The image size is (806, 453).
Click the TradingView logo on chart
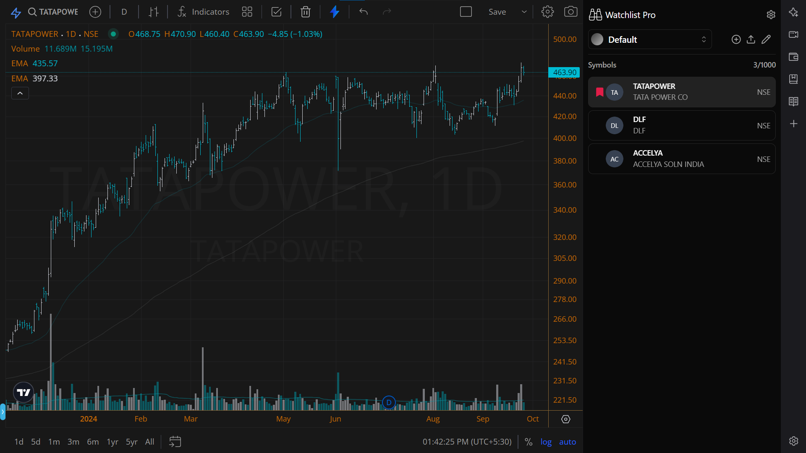click(x=24, y=393)
